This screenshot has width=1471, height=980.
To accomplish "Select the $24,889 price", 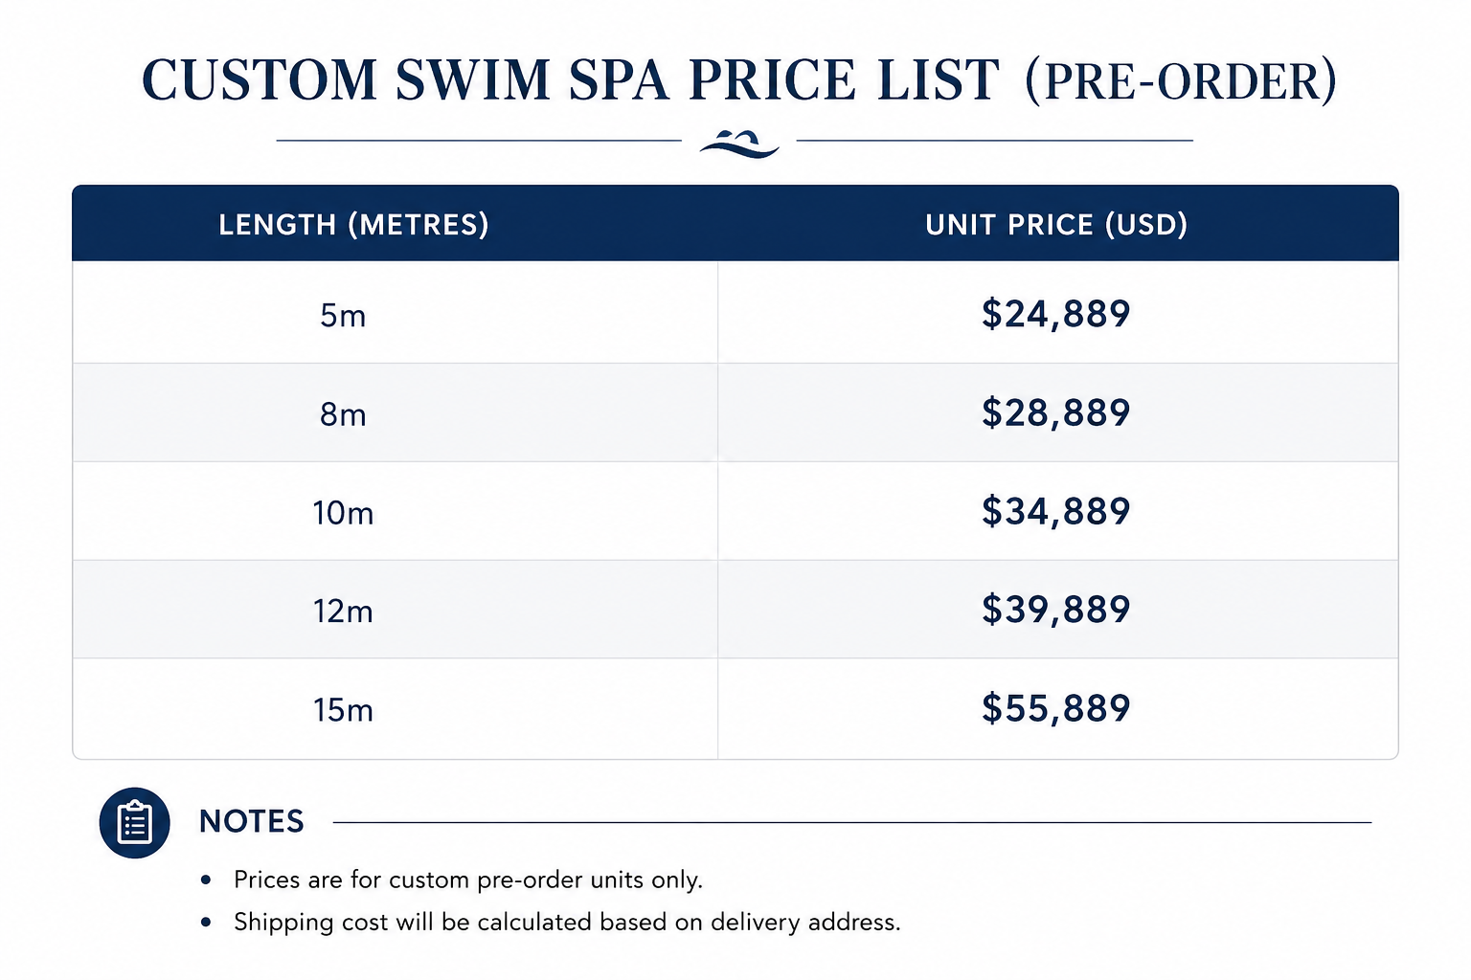I will (1056, 314).
